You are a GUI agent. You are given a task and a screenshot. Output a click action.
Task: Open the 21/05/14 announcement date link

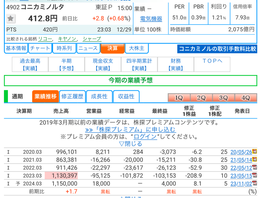tap(241, 160)
